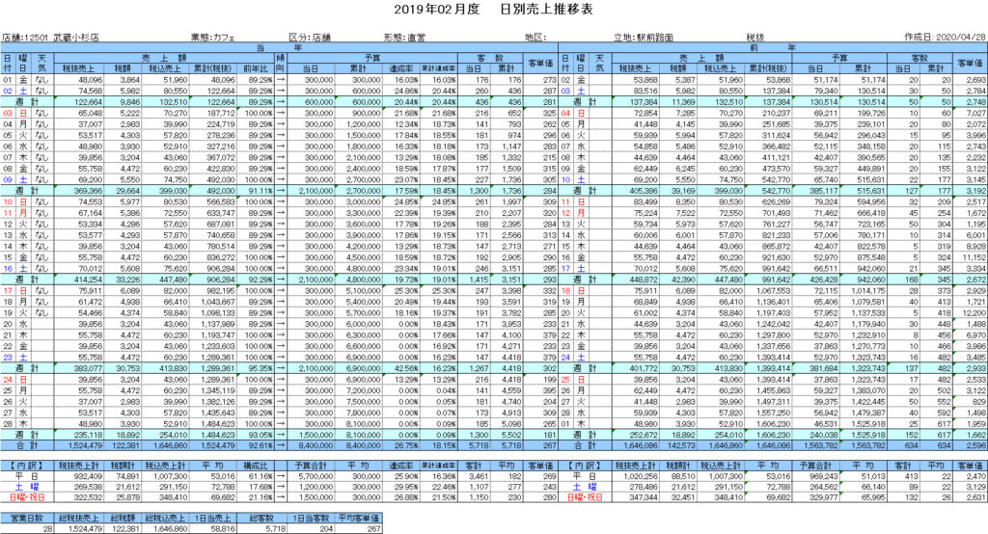Select the total achievement rate 26.75%
Viewport: 988px width, 534px height.
pyautogui.click(x=406, y=446)
